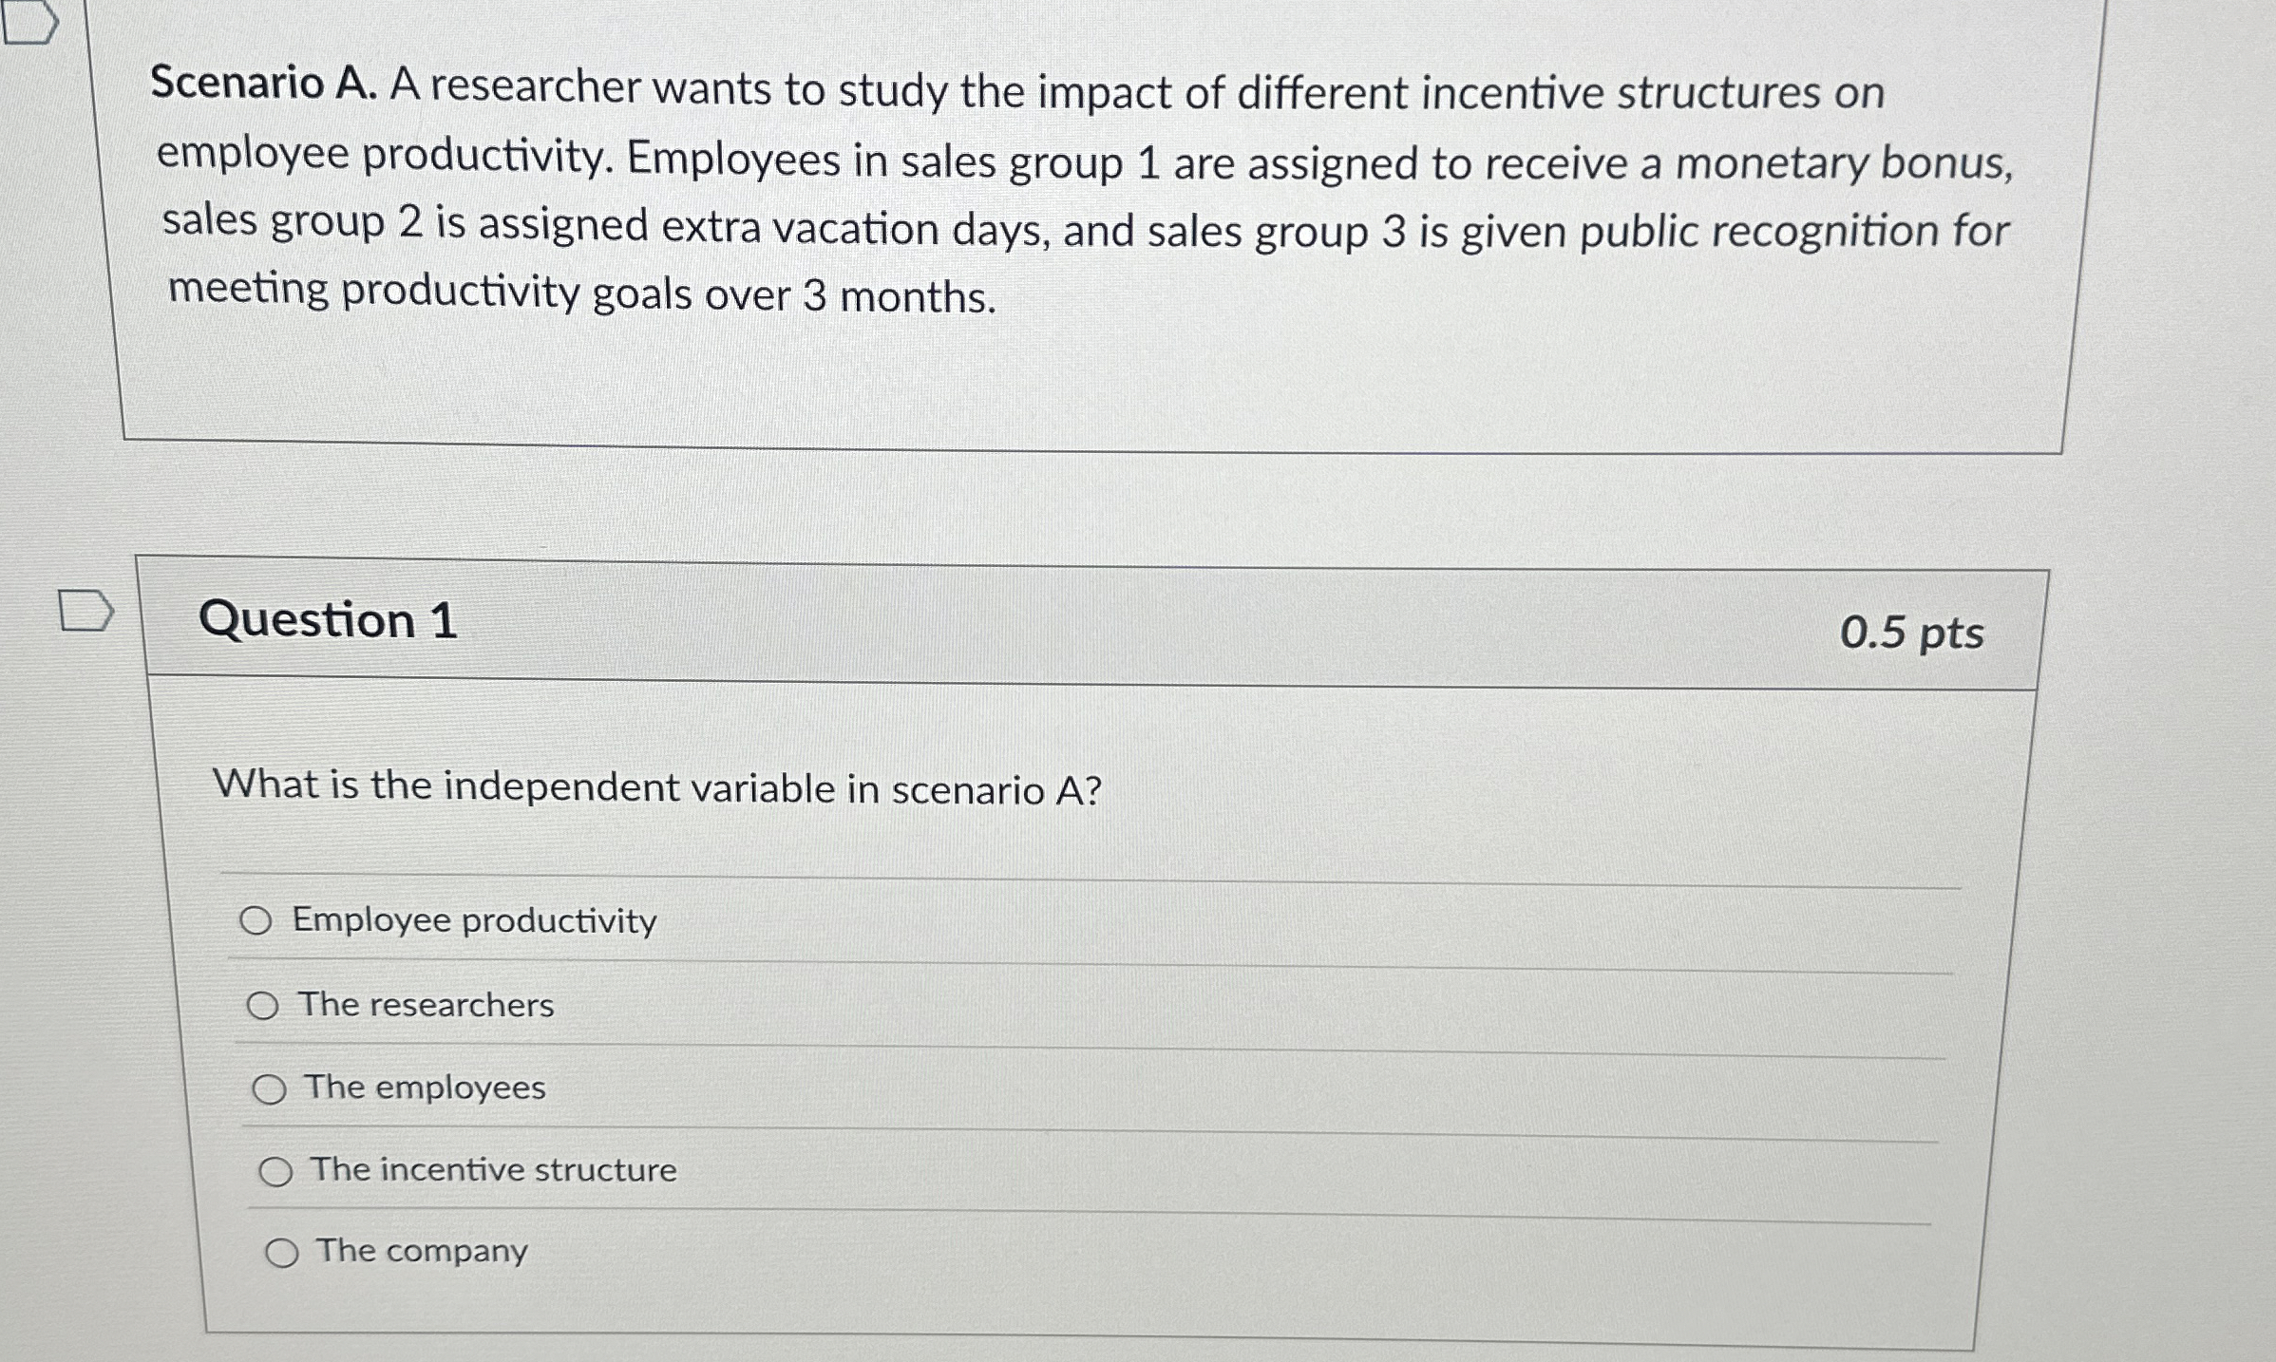Click the 'Employee productivity' answer label text
Viewport: 2276px width, 1362px height.
[474, 920]
